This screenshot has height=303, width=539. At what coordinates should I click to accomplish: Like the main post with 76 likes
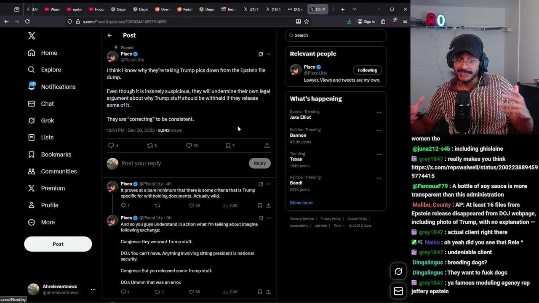(192, 146)
